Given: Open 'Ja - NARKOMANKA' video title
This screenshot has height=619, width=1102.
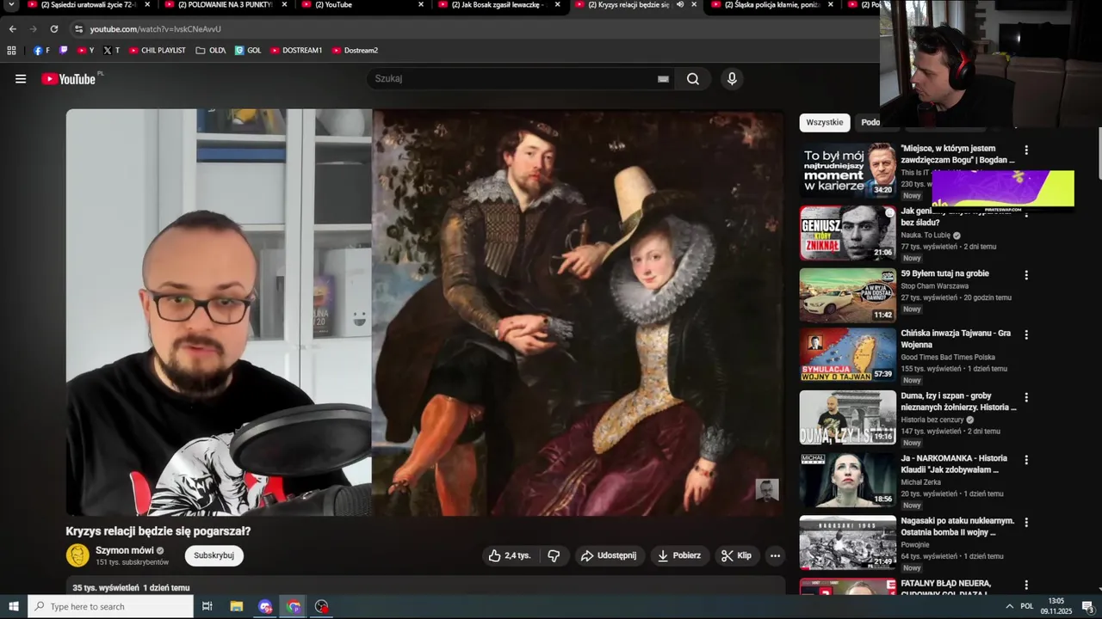Looking at the screenshot, I should click(954, 464).
